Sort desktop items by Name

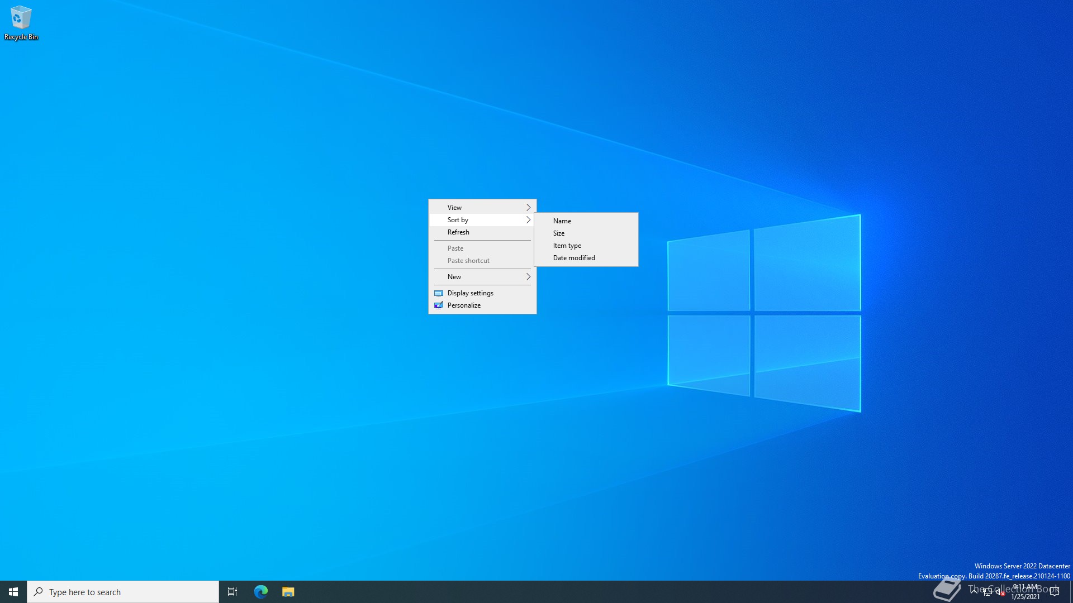click(562, 221)
